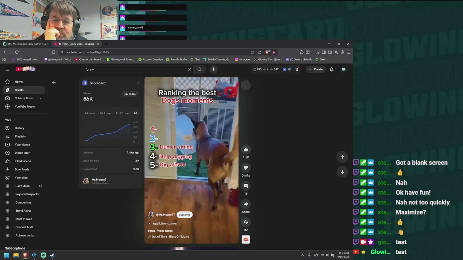Share the short
Screen dimensions: 463x260
pyautogui.click(x=246, y=204)
